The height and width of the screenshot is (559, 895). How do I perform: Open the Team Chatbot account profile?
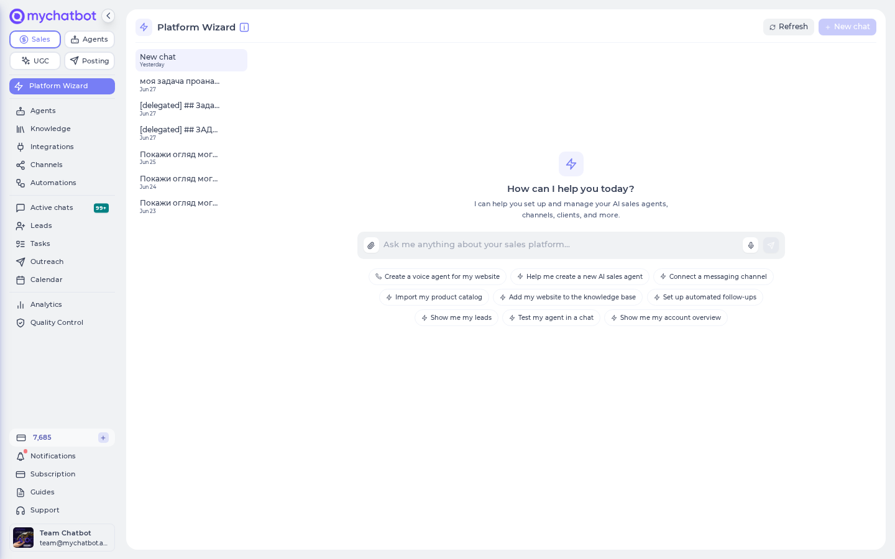tap(62, 538)
